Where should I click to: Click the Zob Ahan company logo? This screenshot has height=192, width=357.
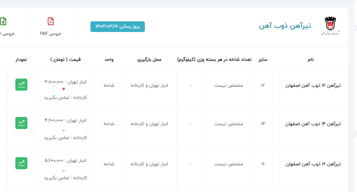click(330, 27)
